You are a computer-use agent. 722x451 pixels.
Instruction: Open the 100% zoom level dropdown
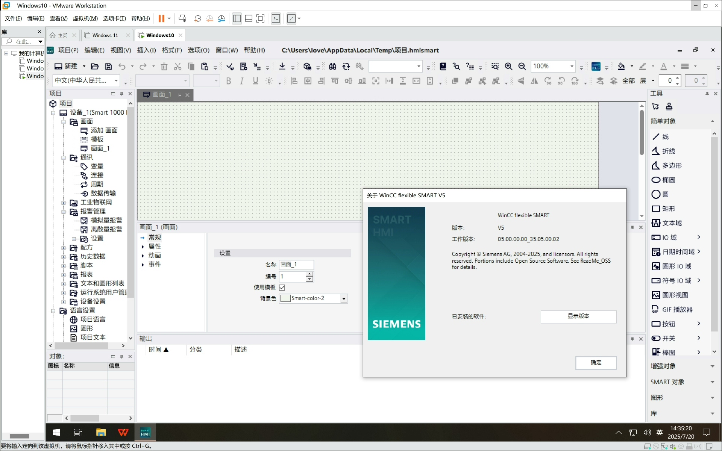pos(572,66)
